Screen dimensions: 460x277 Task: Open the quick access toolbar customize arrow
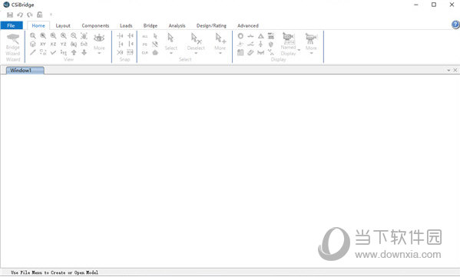pyautogui.click(x=51, y=15)
